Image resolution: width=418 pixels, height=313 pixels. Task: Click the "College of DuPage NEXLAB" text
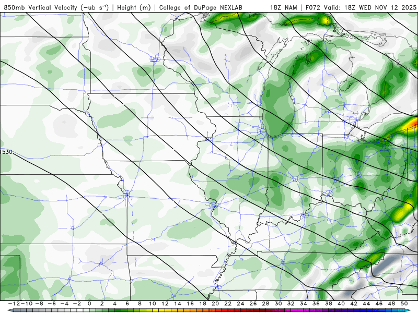pos(201,7)
